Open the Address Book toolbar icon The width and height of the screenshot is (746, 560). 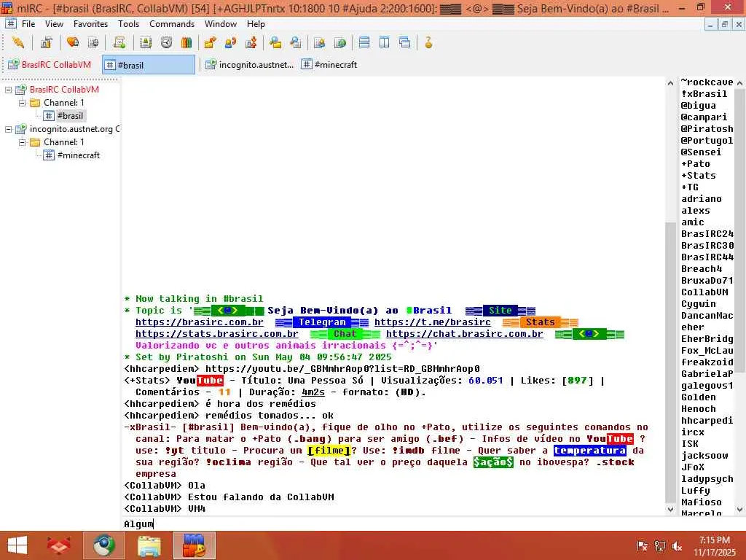point(146,43)
